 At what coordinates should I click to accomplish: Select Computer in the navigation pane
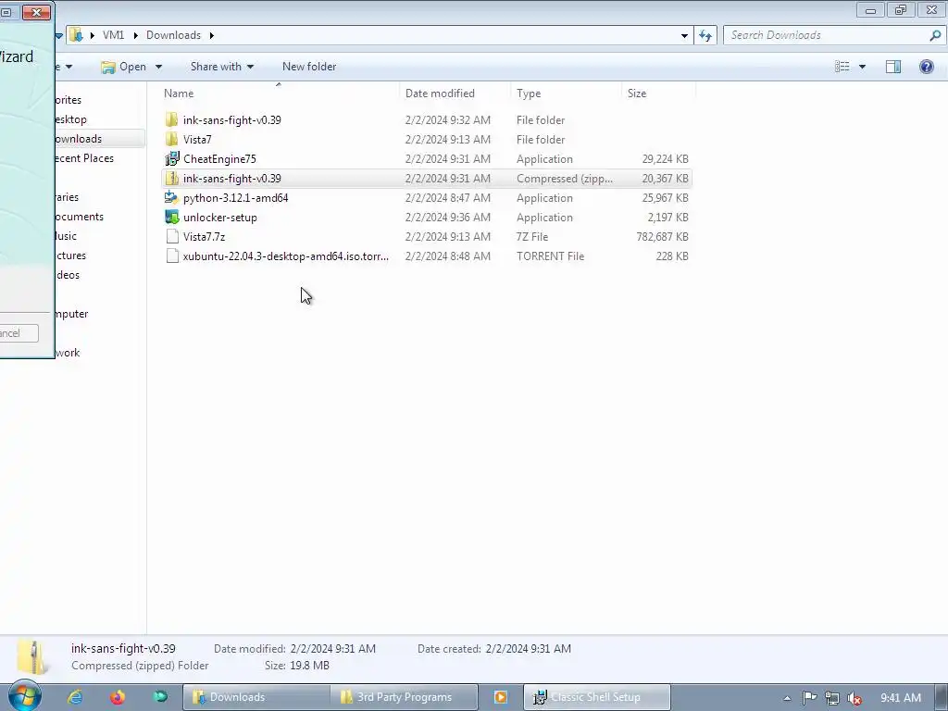[71, 313]
